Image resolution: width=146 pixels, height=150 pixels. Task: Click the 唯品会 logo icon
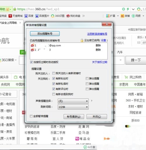point(77,139)
